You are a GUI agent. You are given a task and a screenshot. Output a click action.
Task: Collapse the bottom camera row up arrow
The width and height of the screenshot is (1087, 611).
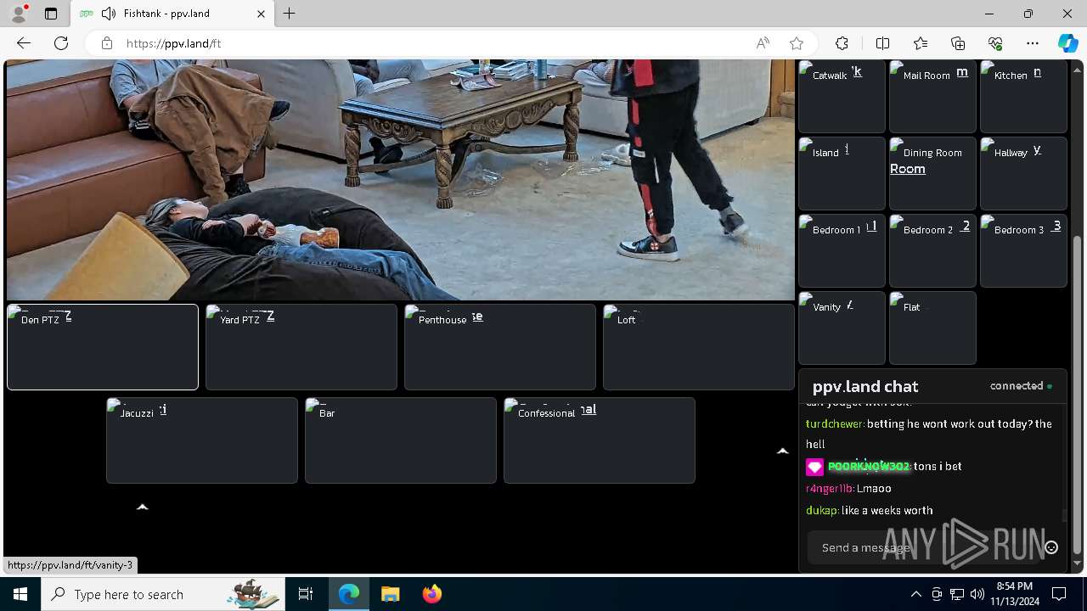[143, 507]
